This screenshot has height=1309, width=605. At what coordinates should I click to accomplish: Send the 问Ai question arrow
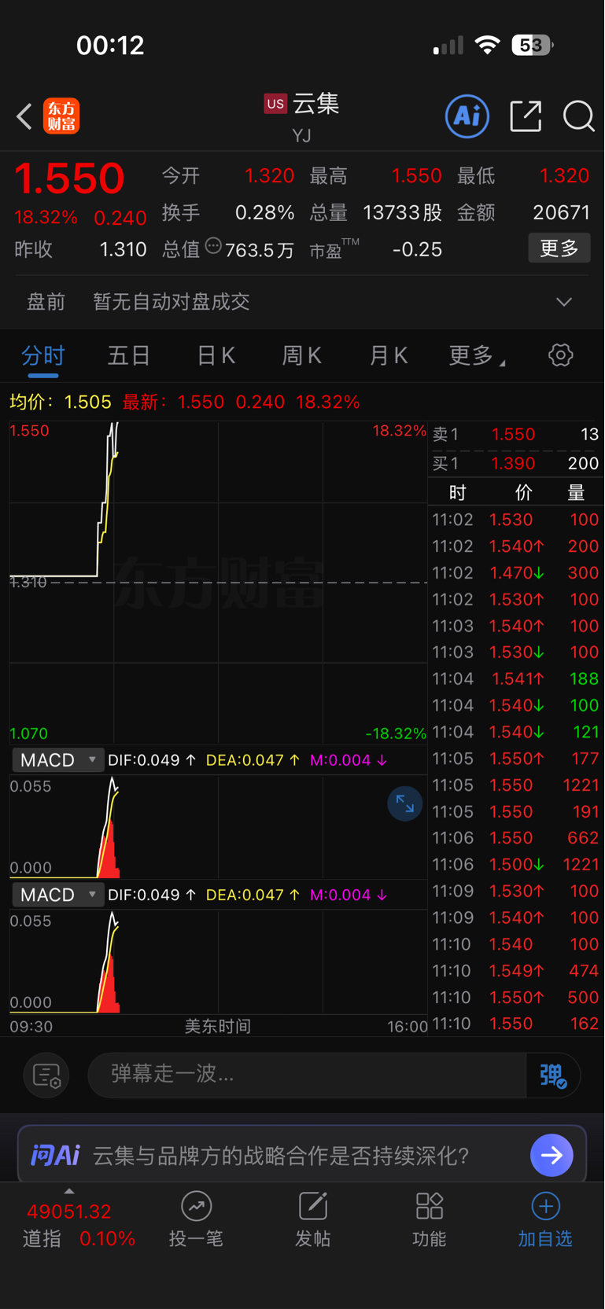point(552,1155)
